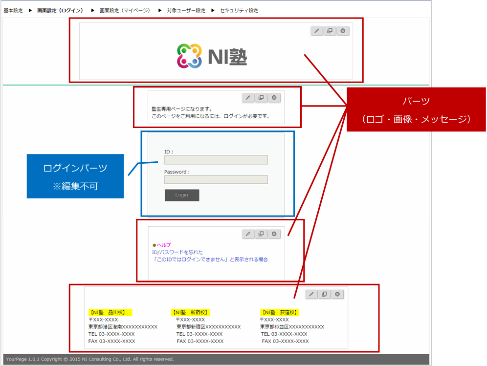Image resolution: width=487 pixels, height=366 pixels.
Task: Delete the NI塾 logo part
Action: coord(343,31)
